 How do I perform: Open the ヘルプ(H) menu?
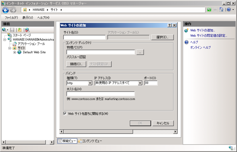[43, 18]
